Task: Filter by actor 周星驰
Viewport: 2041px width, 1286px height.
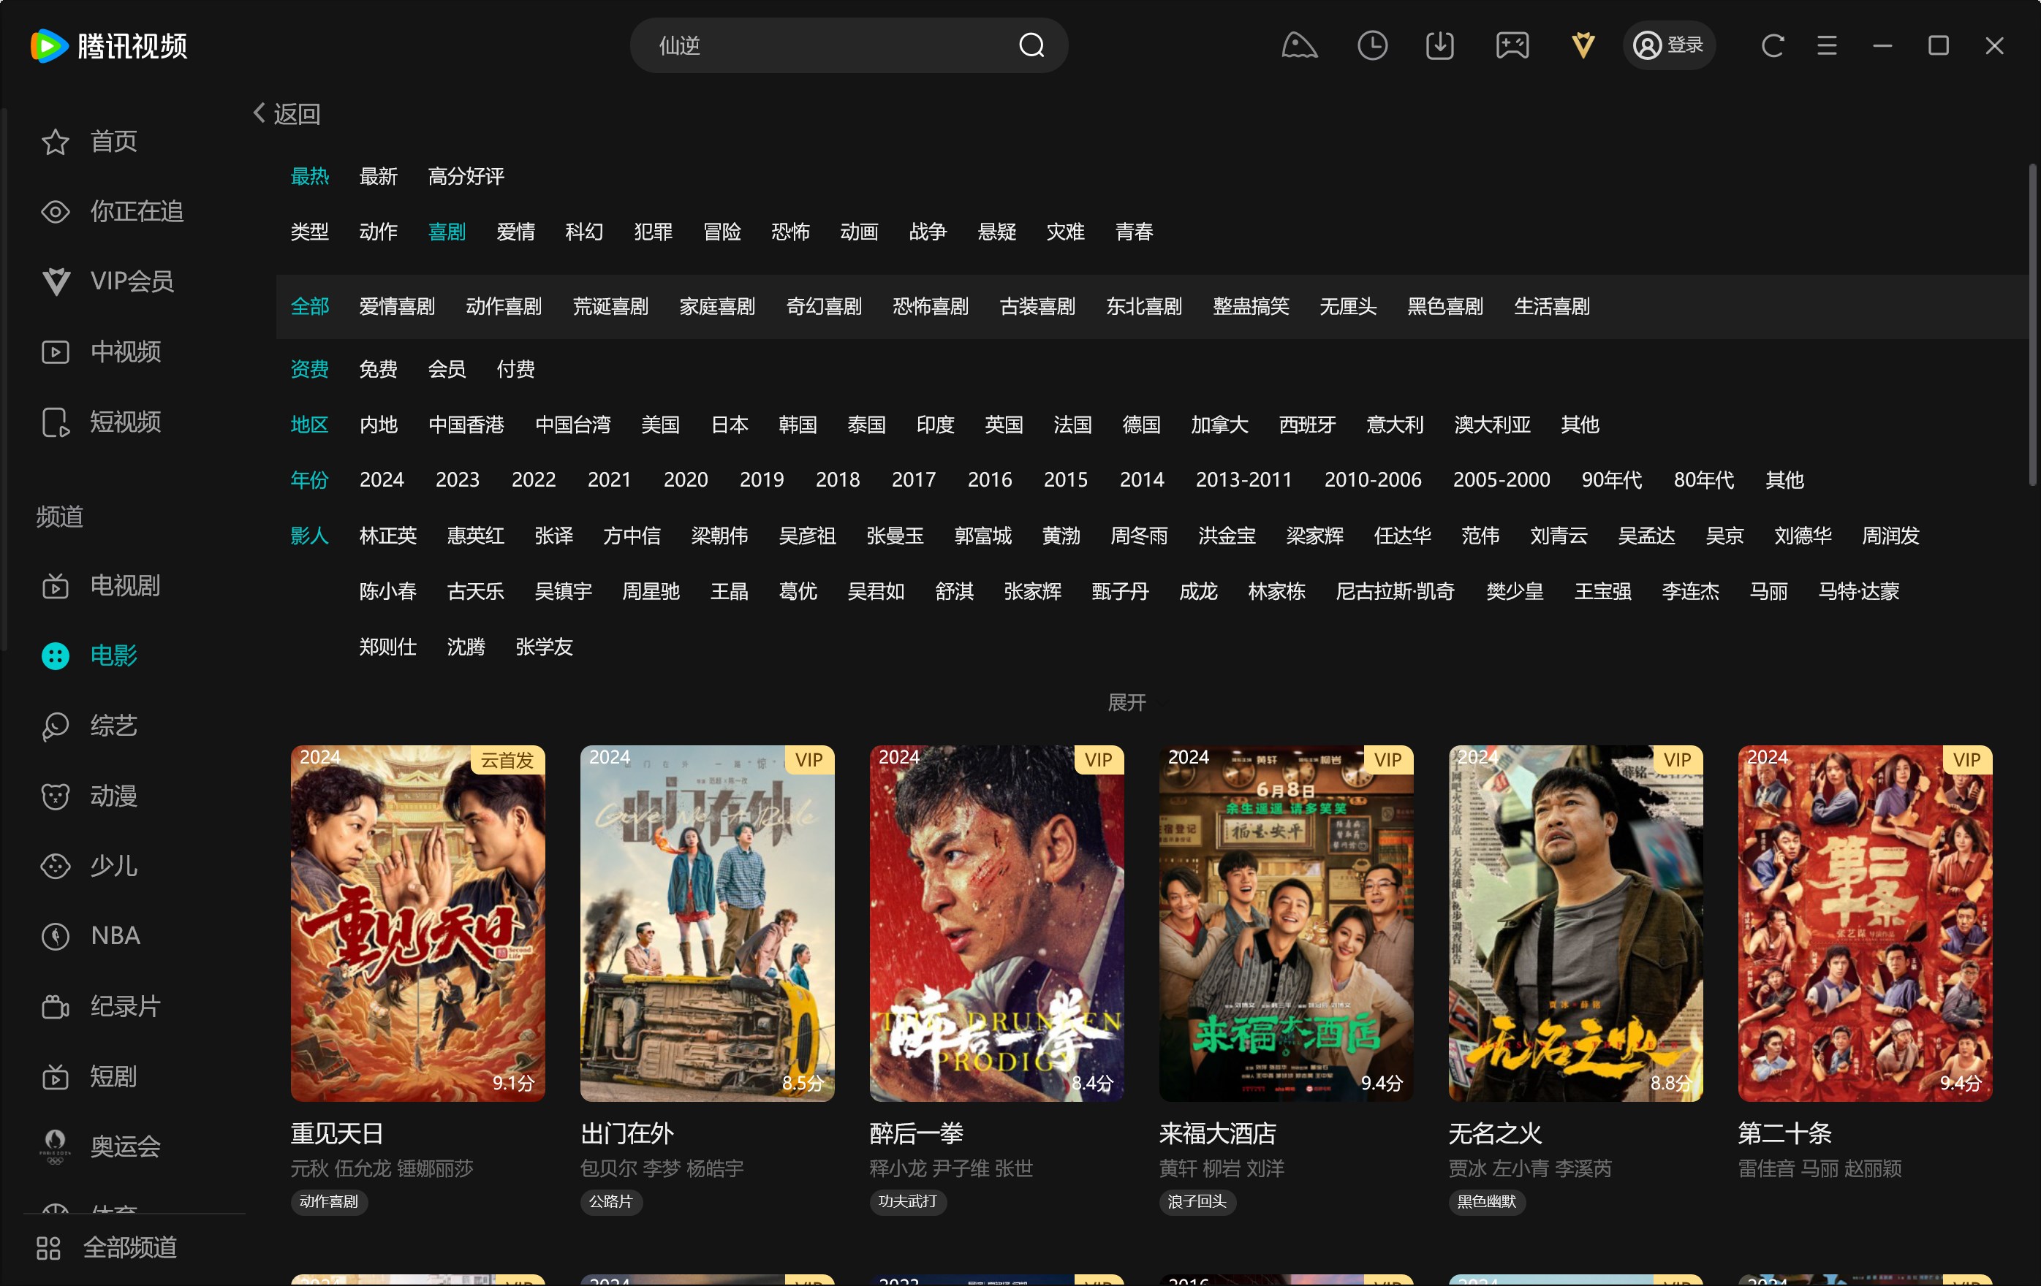Action: pyautogui.click(x=650, y=590)
